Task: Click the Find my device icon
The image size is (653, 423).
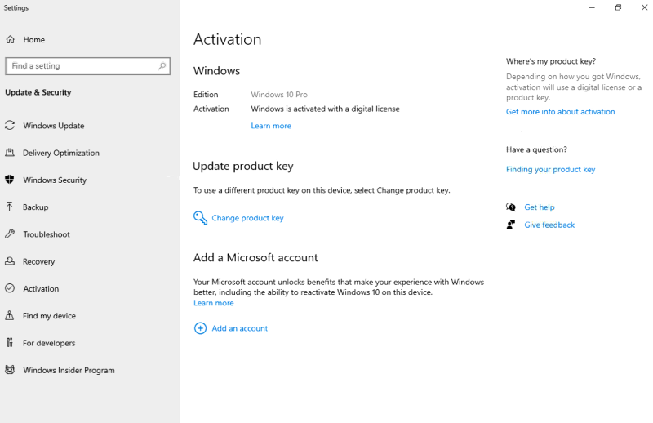Action: [x=10, y=316]
